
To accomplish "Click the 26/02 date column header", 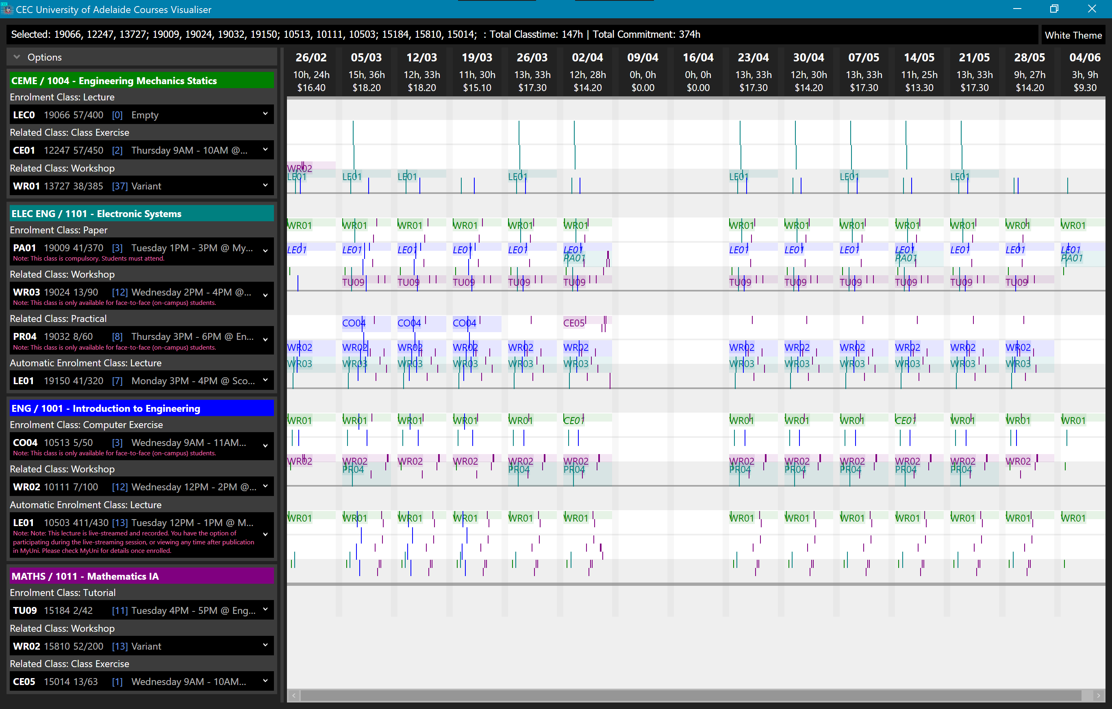I will click(x=311, y=57).
